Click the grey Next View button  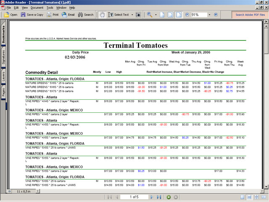point(176,197)
